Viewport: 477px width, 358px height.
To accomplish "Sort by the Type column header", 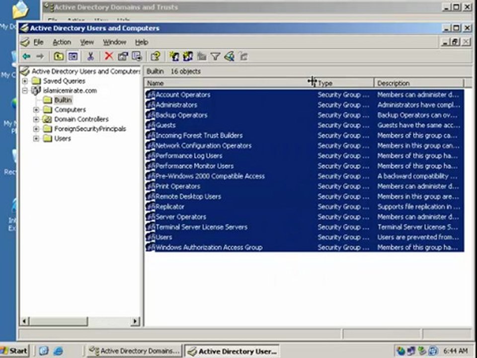I will point(344,83).
